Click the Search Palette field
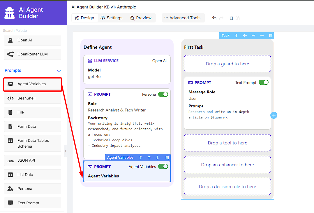 33,30
